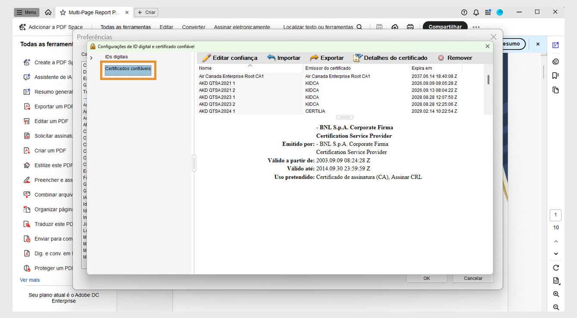Open the Converter toolbar item
Image resolution: width=577 pixels, height=318 pixels.
click(194, 27)
